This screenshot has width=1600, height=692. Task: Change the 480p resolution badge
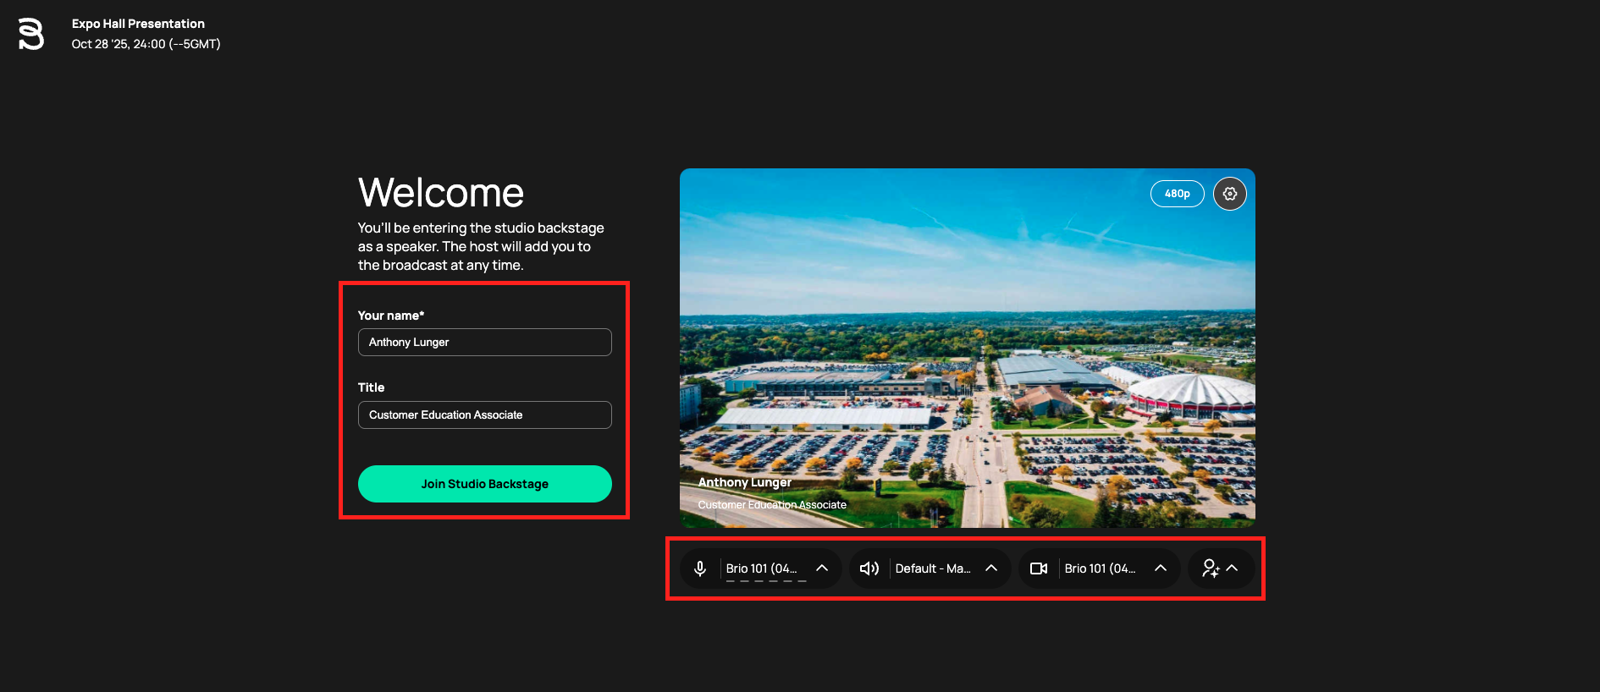1178,194
